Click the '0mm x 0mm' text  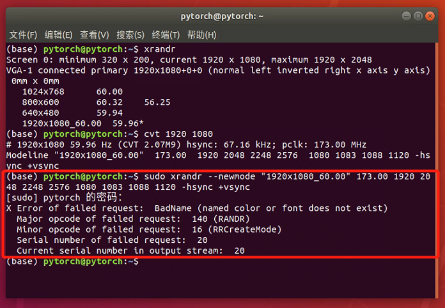(35, 81)
